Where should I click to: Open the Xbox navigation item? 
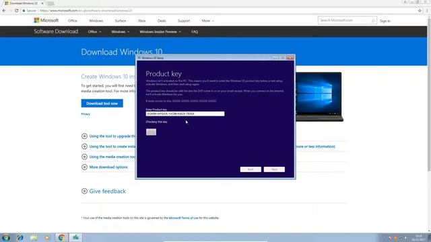pos(142,21)
